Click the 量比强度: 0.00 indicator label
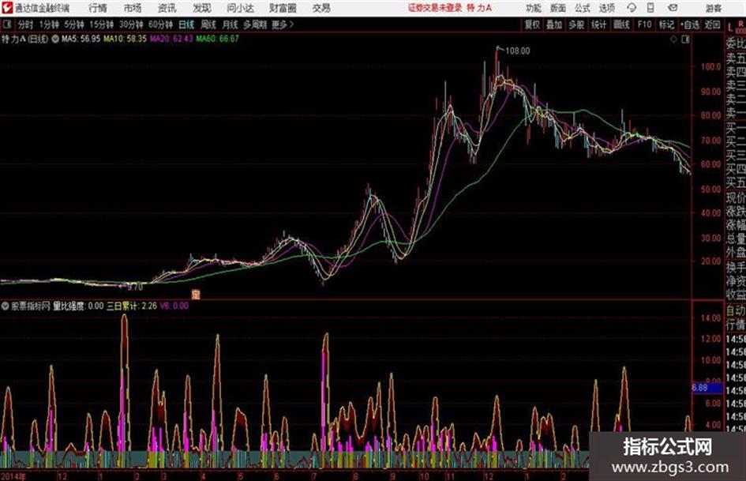Image resolution: width=746 pixels, height=481 pixels. click(77, 306)
